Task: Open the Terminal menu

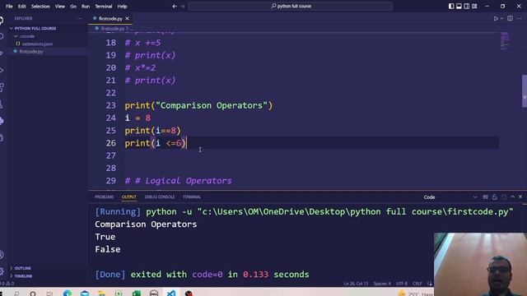Action: pyautogui.click(x=104, y=6)
